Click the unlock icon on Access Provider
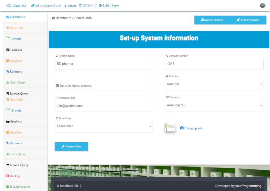Image resolution: width=270 pixels, height=191 pixels. click(238, 20)
